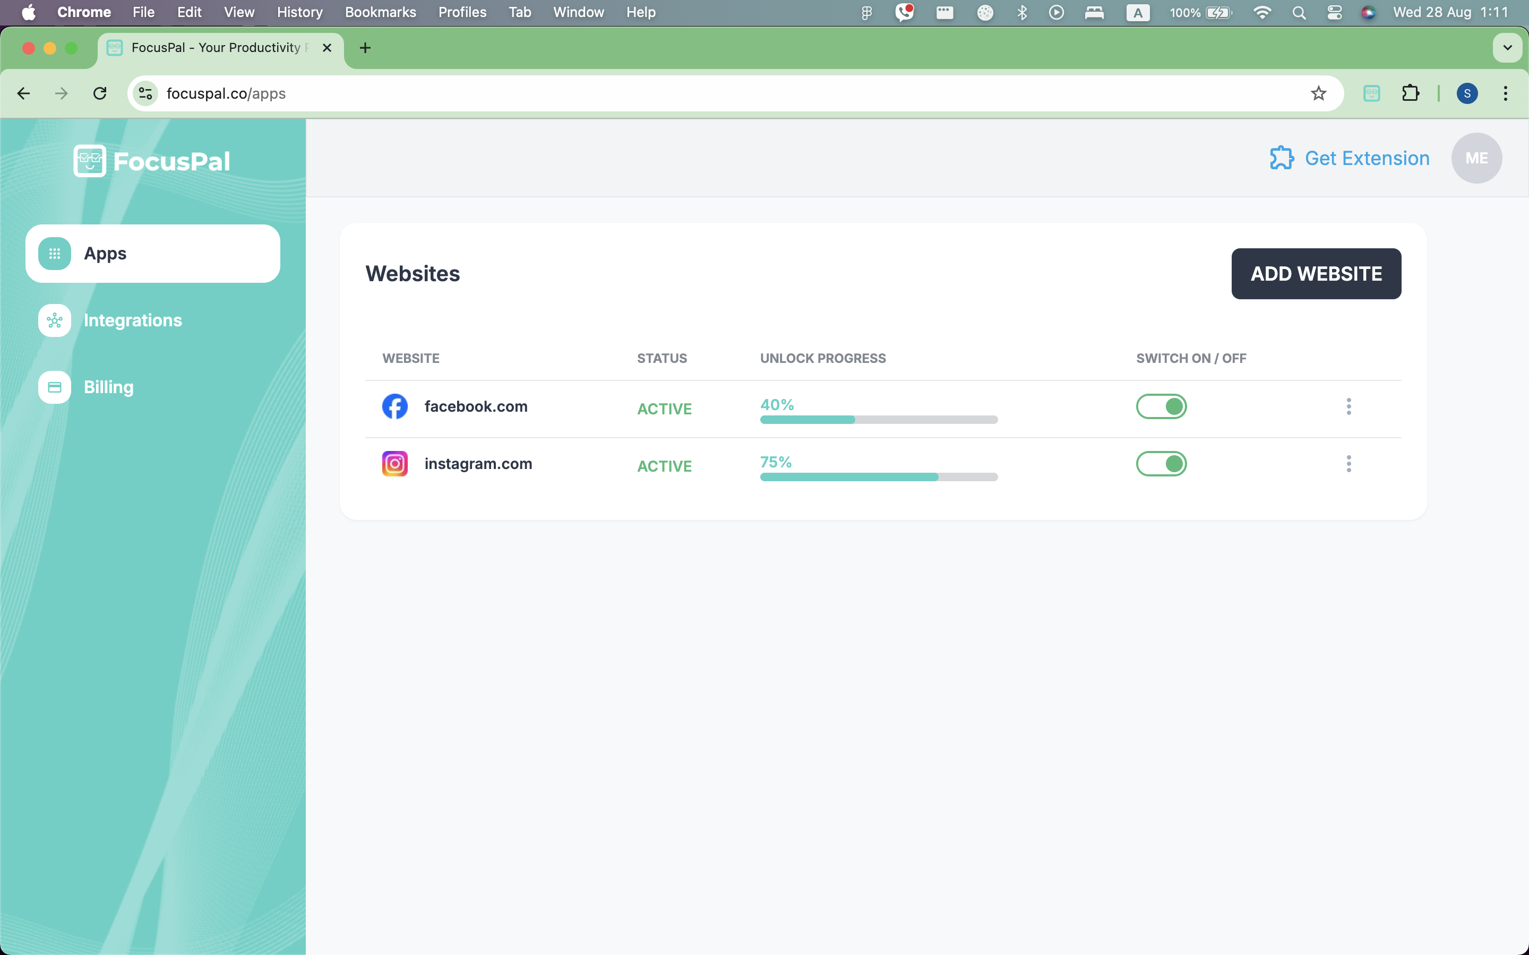The image size is (1529, 955).
Task: View site information icon in address bar
Action: [x=145, y=93]
